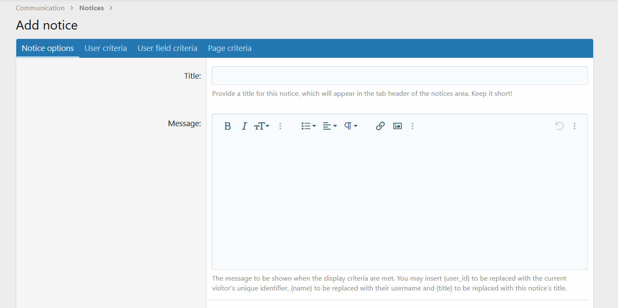Image resolution: width=618 pixels, height=308 pixels.
Task: Insert an image into the message
Action: tap(397, 126)
